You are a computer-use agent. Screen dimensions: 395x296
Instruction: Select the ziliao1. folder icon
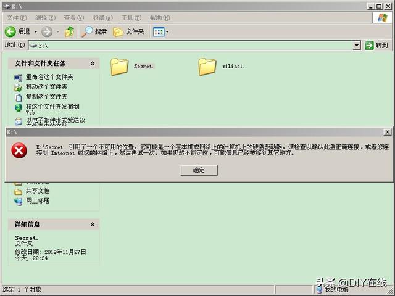(x=207, y=67)
